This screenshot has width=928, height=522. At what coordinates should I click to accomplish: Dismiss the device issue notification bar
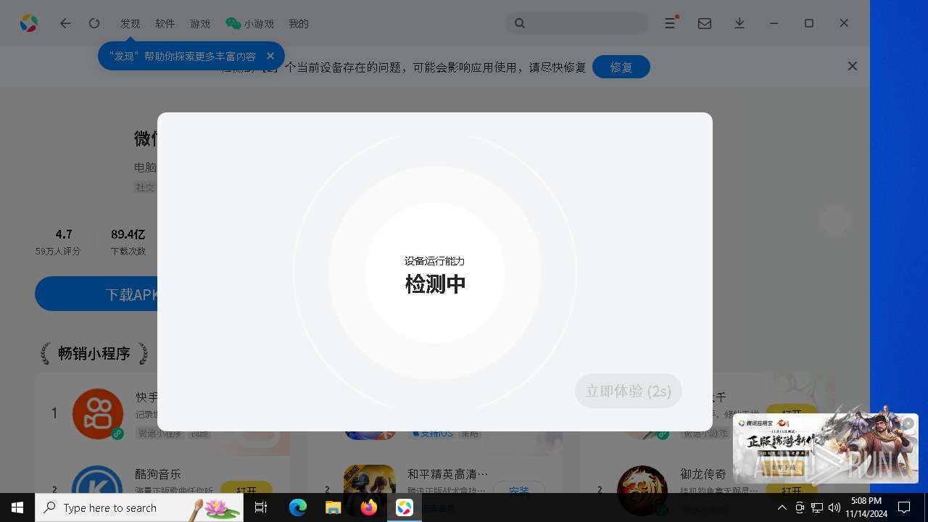[853, 66]
